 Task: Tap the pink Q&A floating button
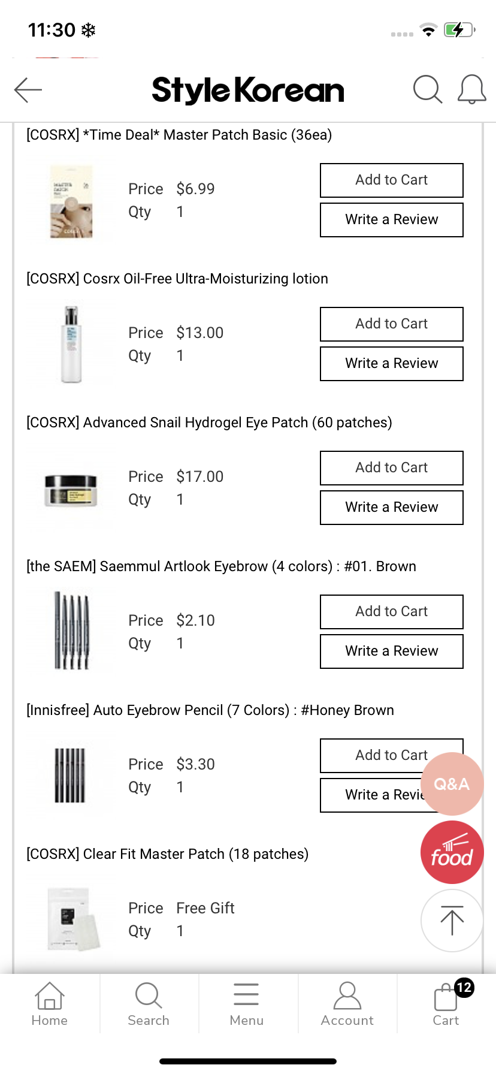[x=452, y=783]
